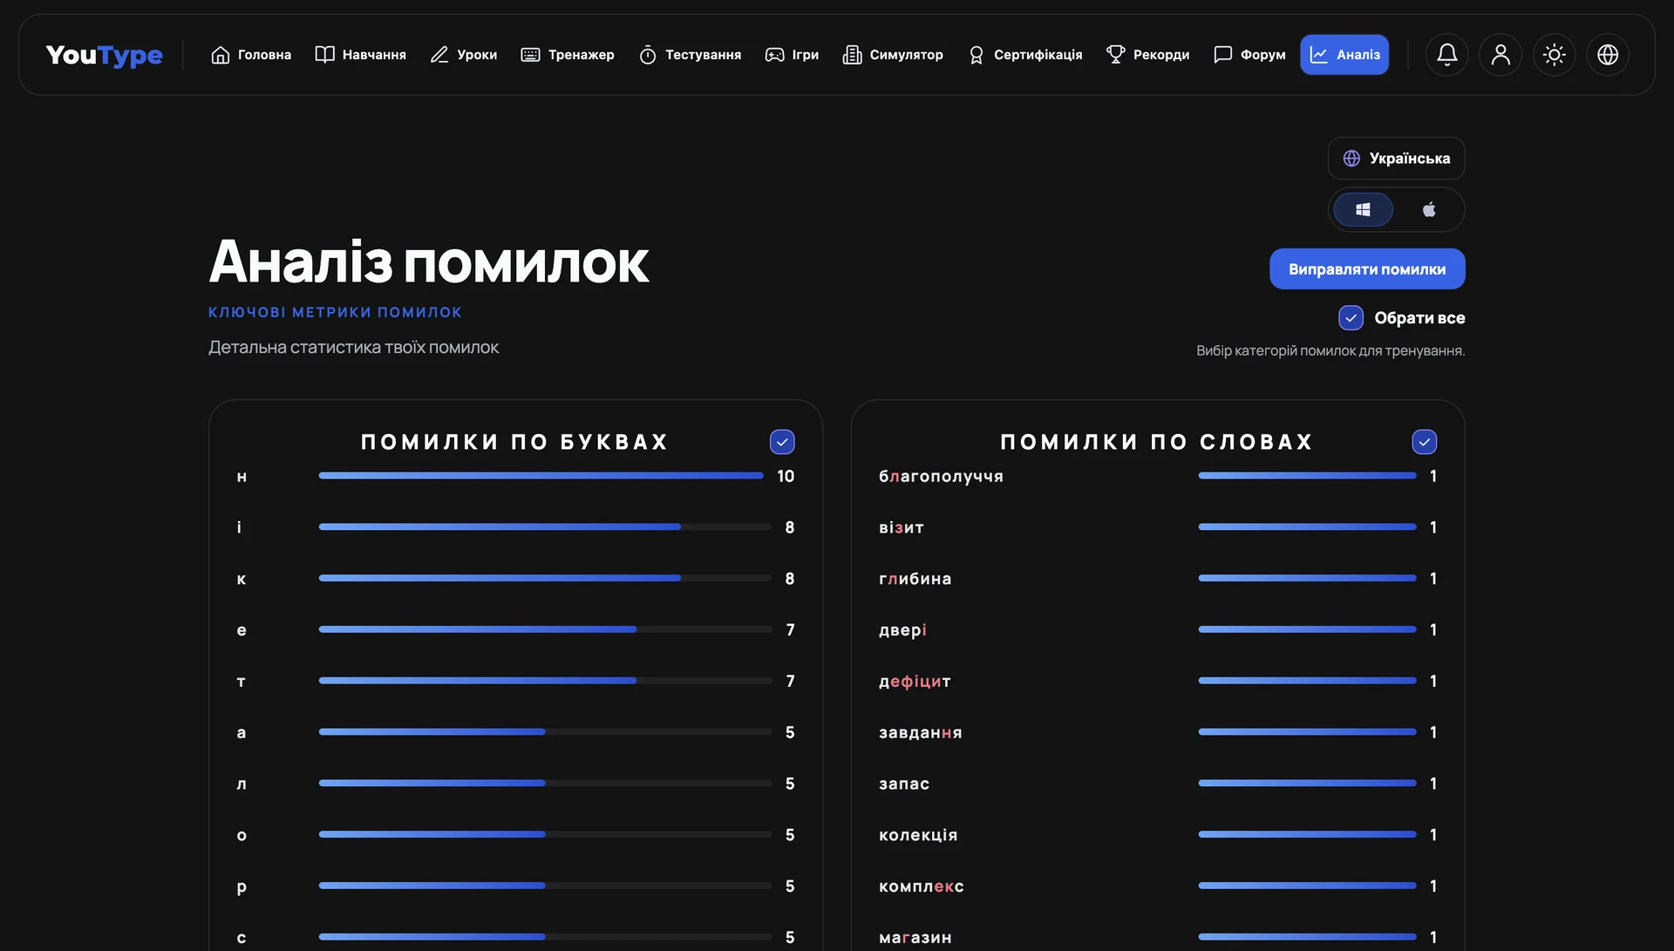
Task: Open the notifications bell icon
Action: click(1446, 55)
